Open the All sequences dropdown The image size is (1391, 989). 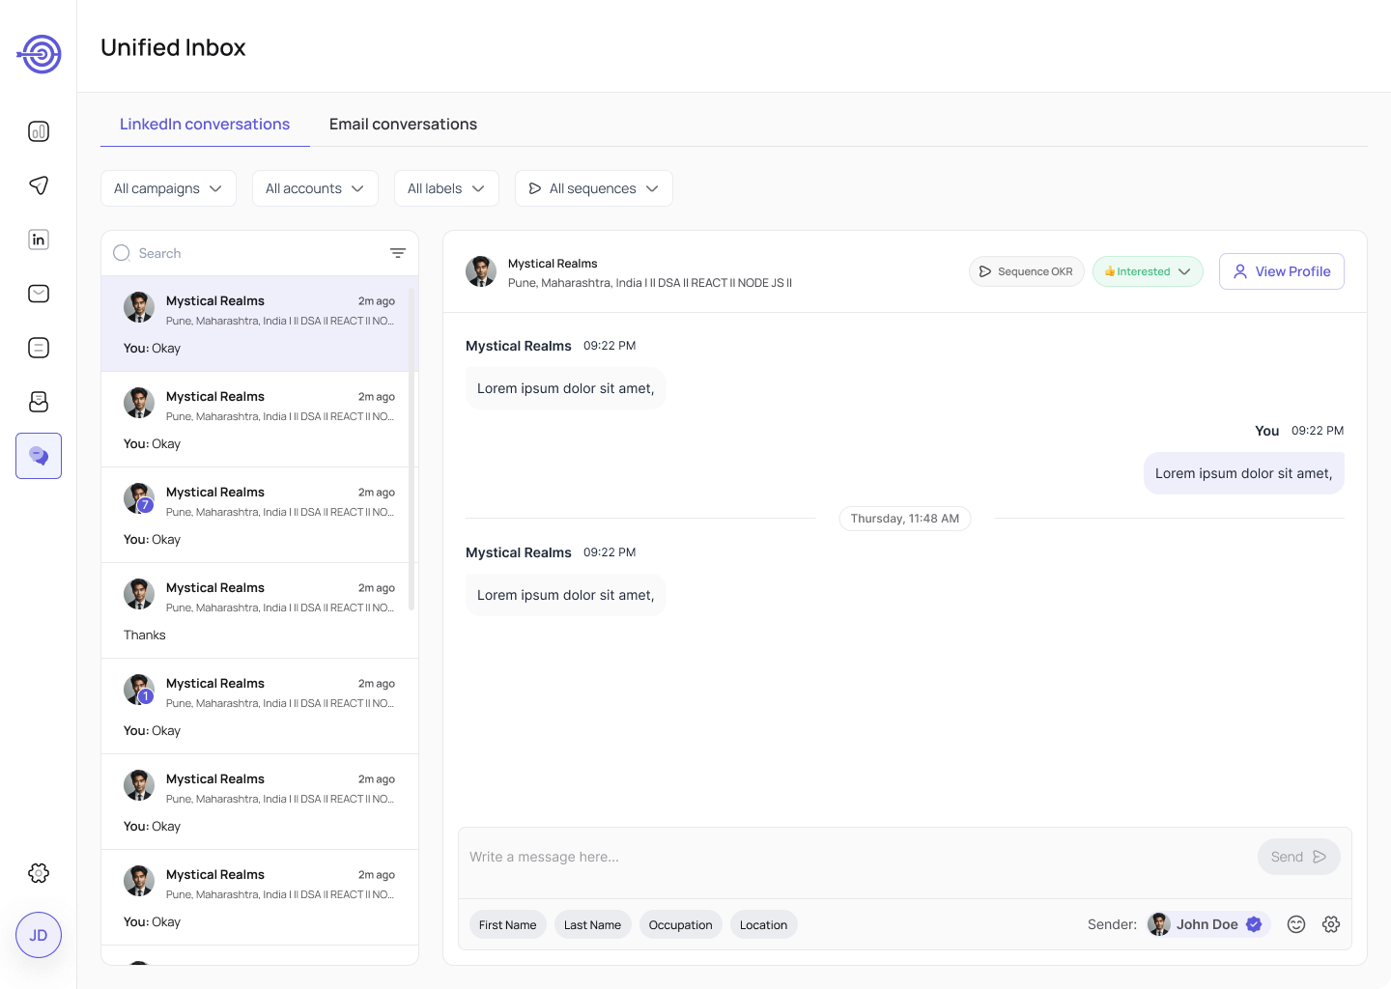593,188
